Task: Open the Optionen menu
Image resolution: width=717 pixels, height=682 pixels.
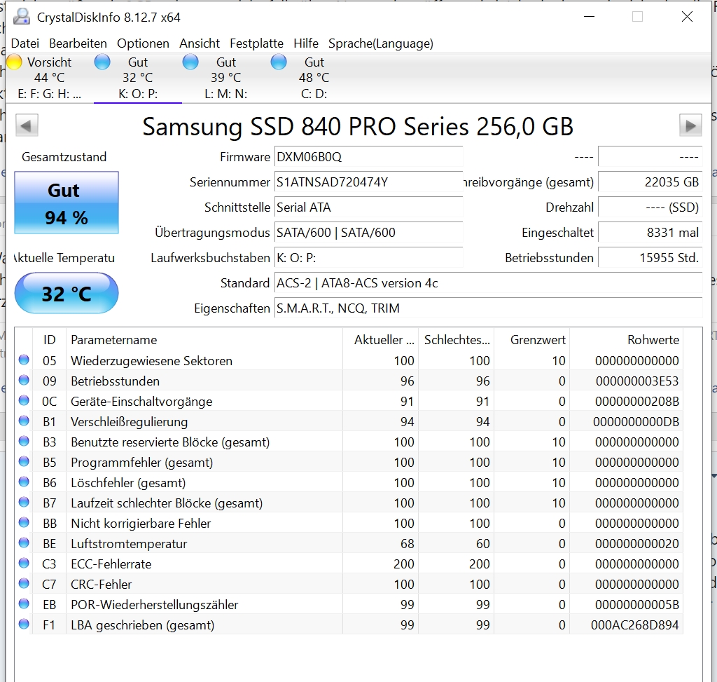Action: point(143,43)
